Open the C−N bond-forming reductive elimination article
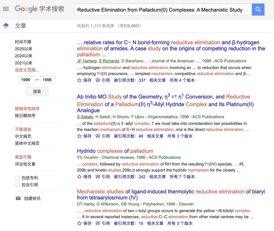The height and width of the screenshot is (231, 274). click(171, 49)
